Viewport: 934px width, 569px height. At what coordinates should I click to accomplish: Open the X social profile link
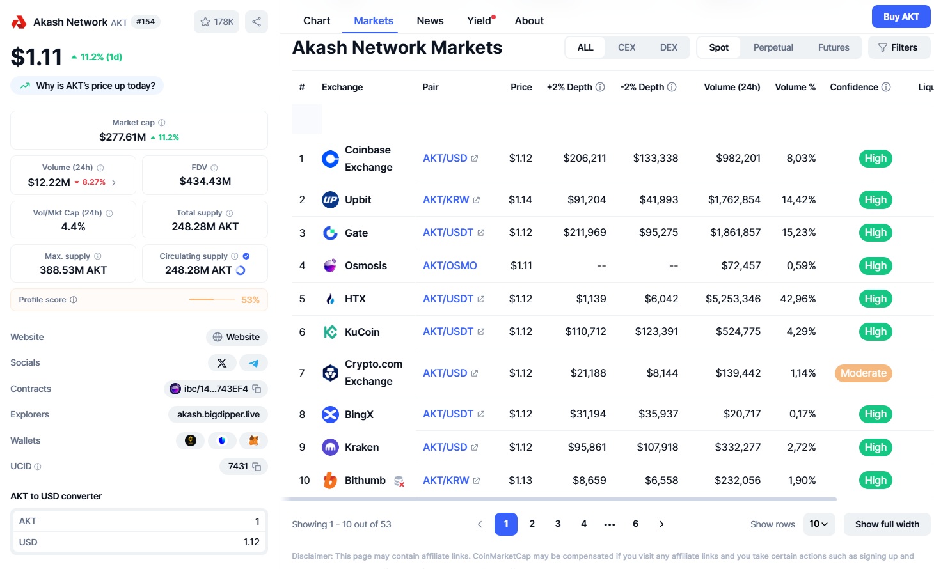(222, 363)
